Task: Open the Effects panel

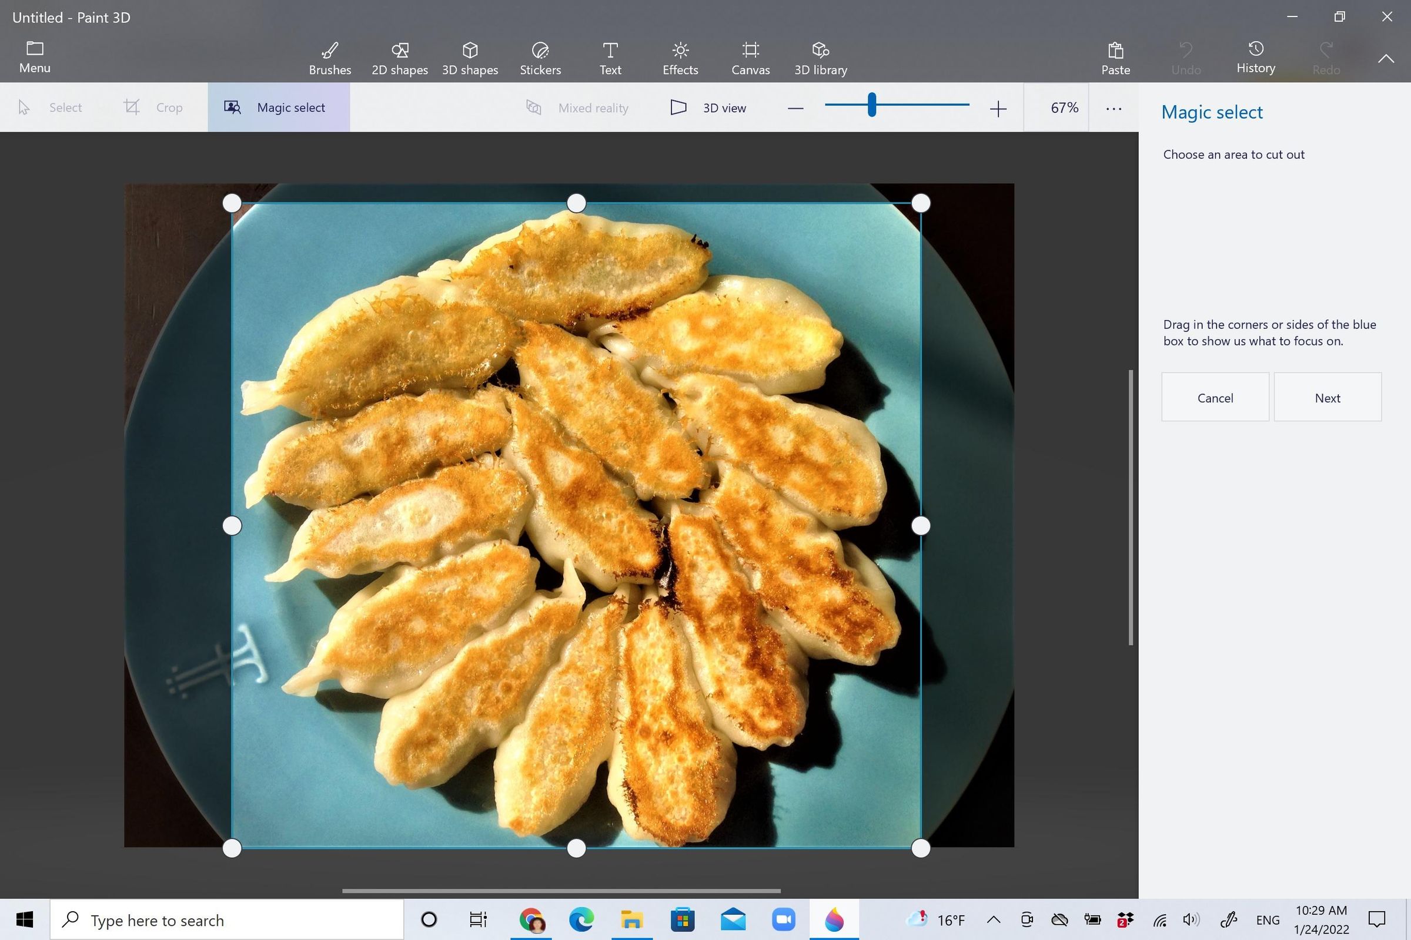Action: tap(680, 57)
